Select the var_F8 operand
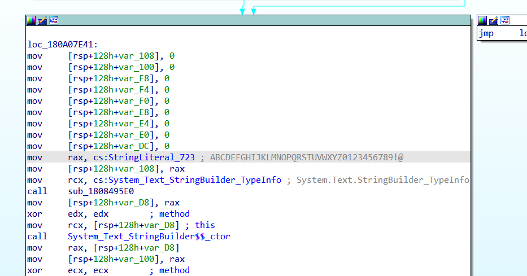Viewport: 527px width, 276px height. tap(134, 78)
